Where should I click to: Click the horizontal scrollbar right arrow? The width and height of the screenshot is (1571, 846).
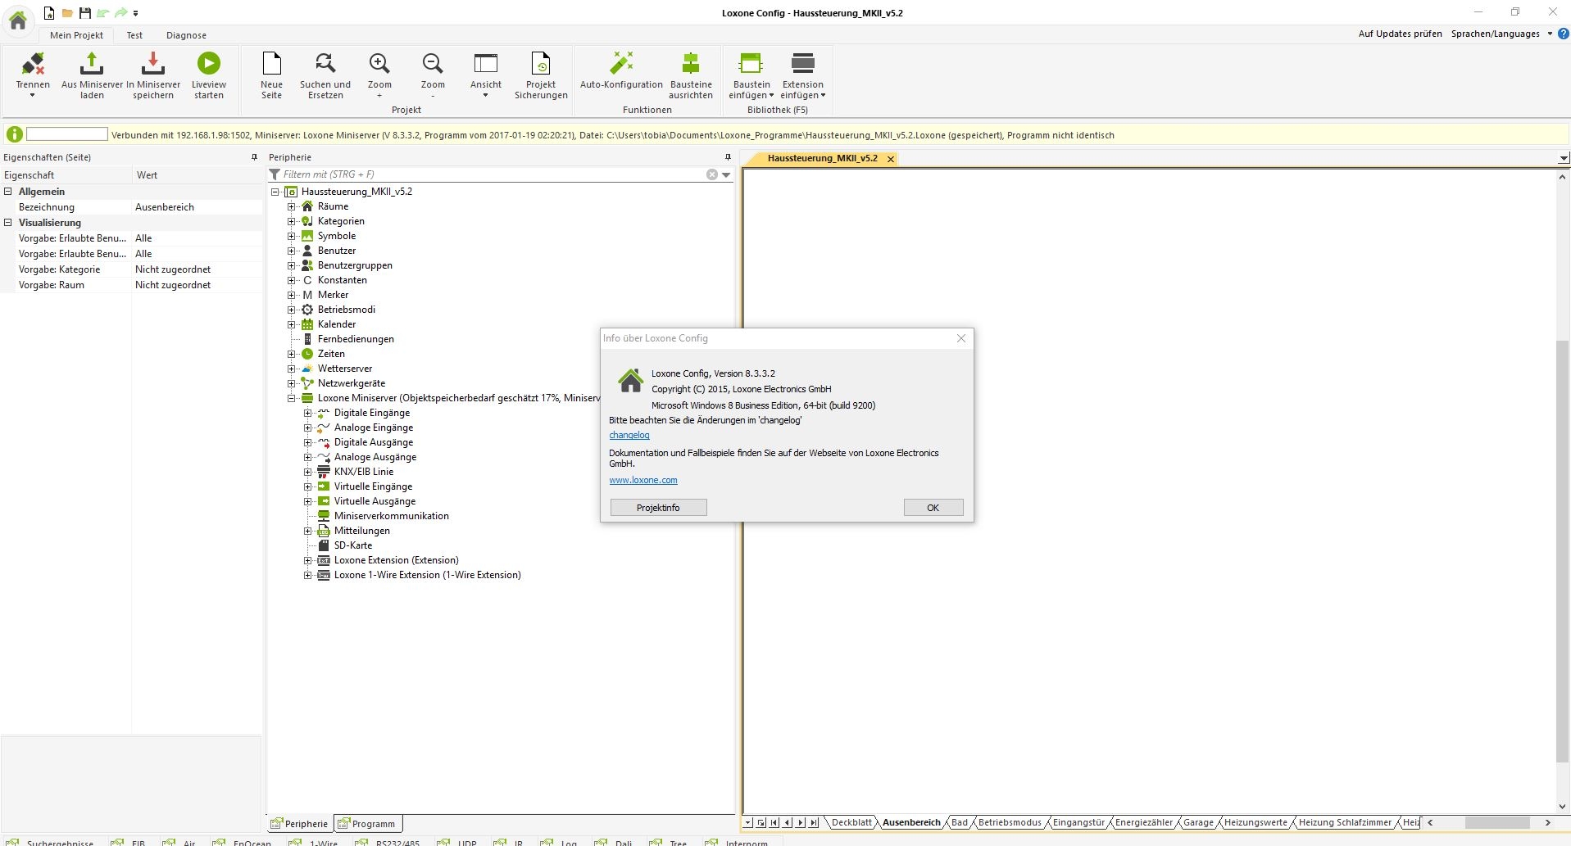pyautogui.click(x=1547, y=822)
